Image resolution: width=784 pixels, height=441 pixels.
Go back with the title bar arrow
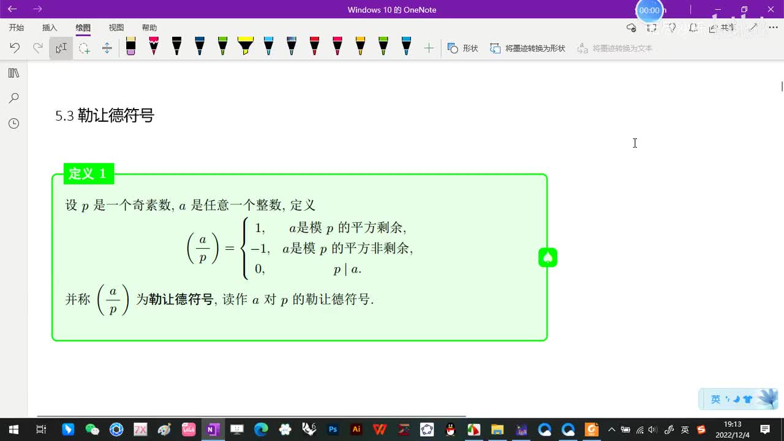[12, 9]
